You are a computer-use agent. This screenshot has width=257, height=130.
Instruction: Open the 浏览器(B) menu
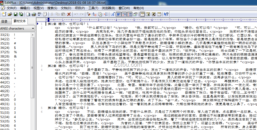click(x=108, y=8)
